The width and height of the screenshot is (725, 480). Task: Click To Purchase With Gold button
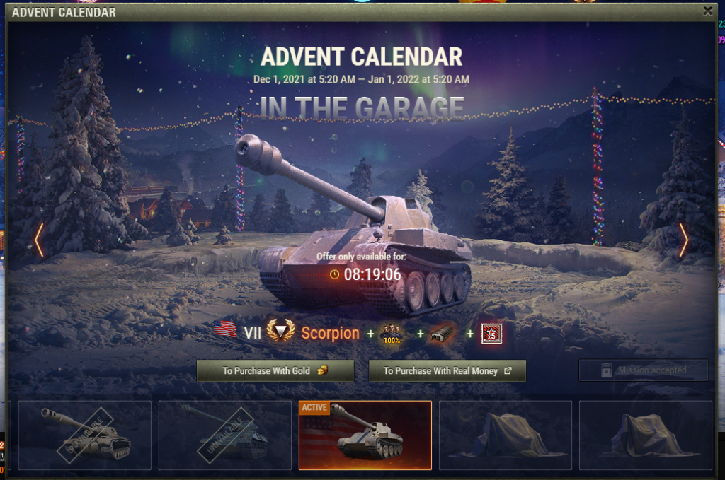[275, 370]
